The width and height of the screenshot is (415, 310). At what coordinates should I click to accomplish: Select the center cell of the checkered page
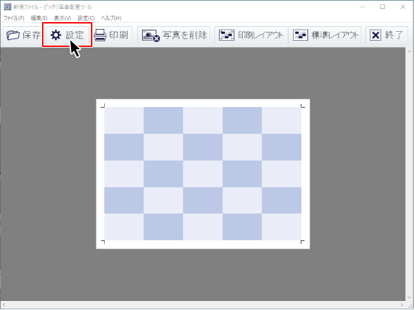coord(203,173)
